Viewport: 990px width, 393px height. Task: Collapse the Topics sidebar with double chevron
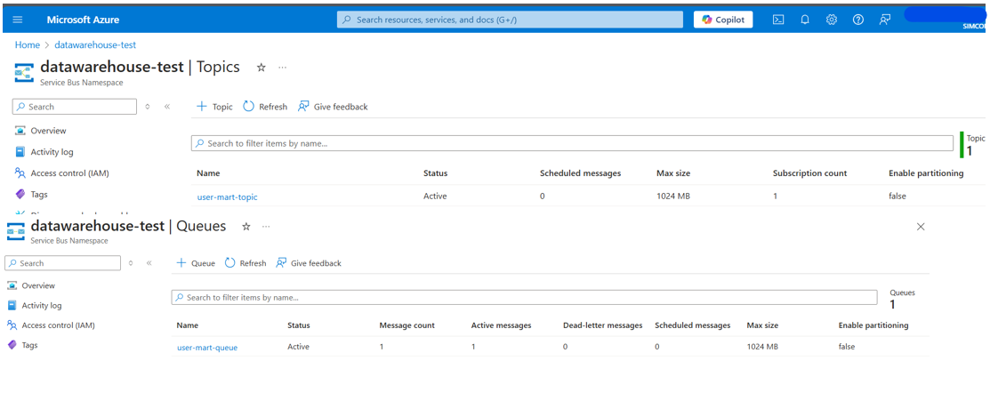tap(167, 107)
